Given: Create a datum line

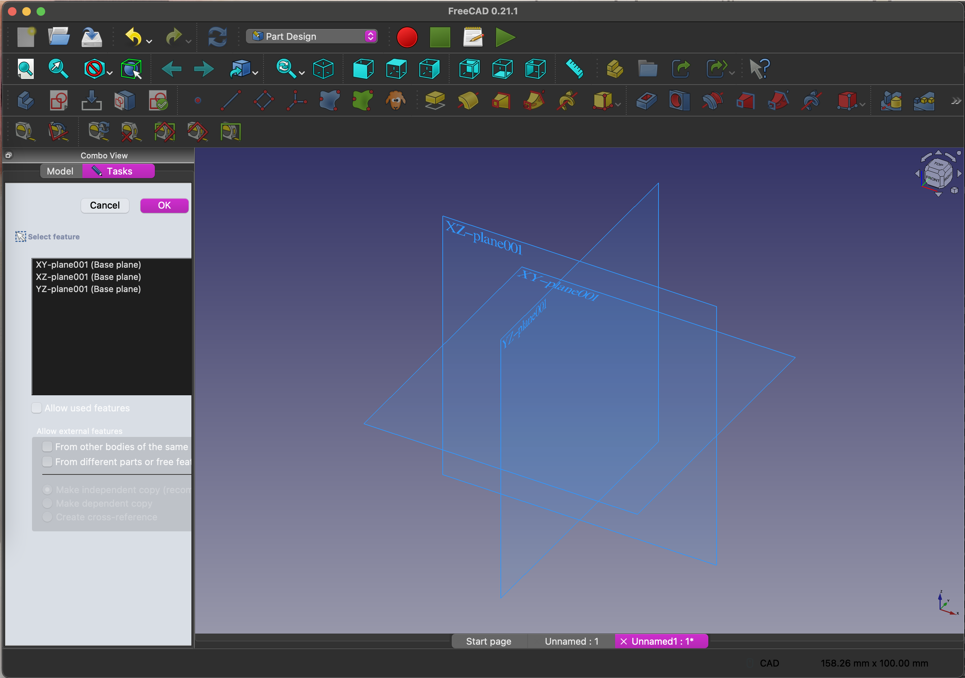Looking at the screenshot, I should (231, 101).
